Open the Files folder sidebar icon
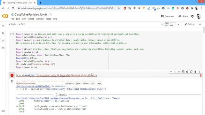Screen dimensions: 205x115 3,48
